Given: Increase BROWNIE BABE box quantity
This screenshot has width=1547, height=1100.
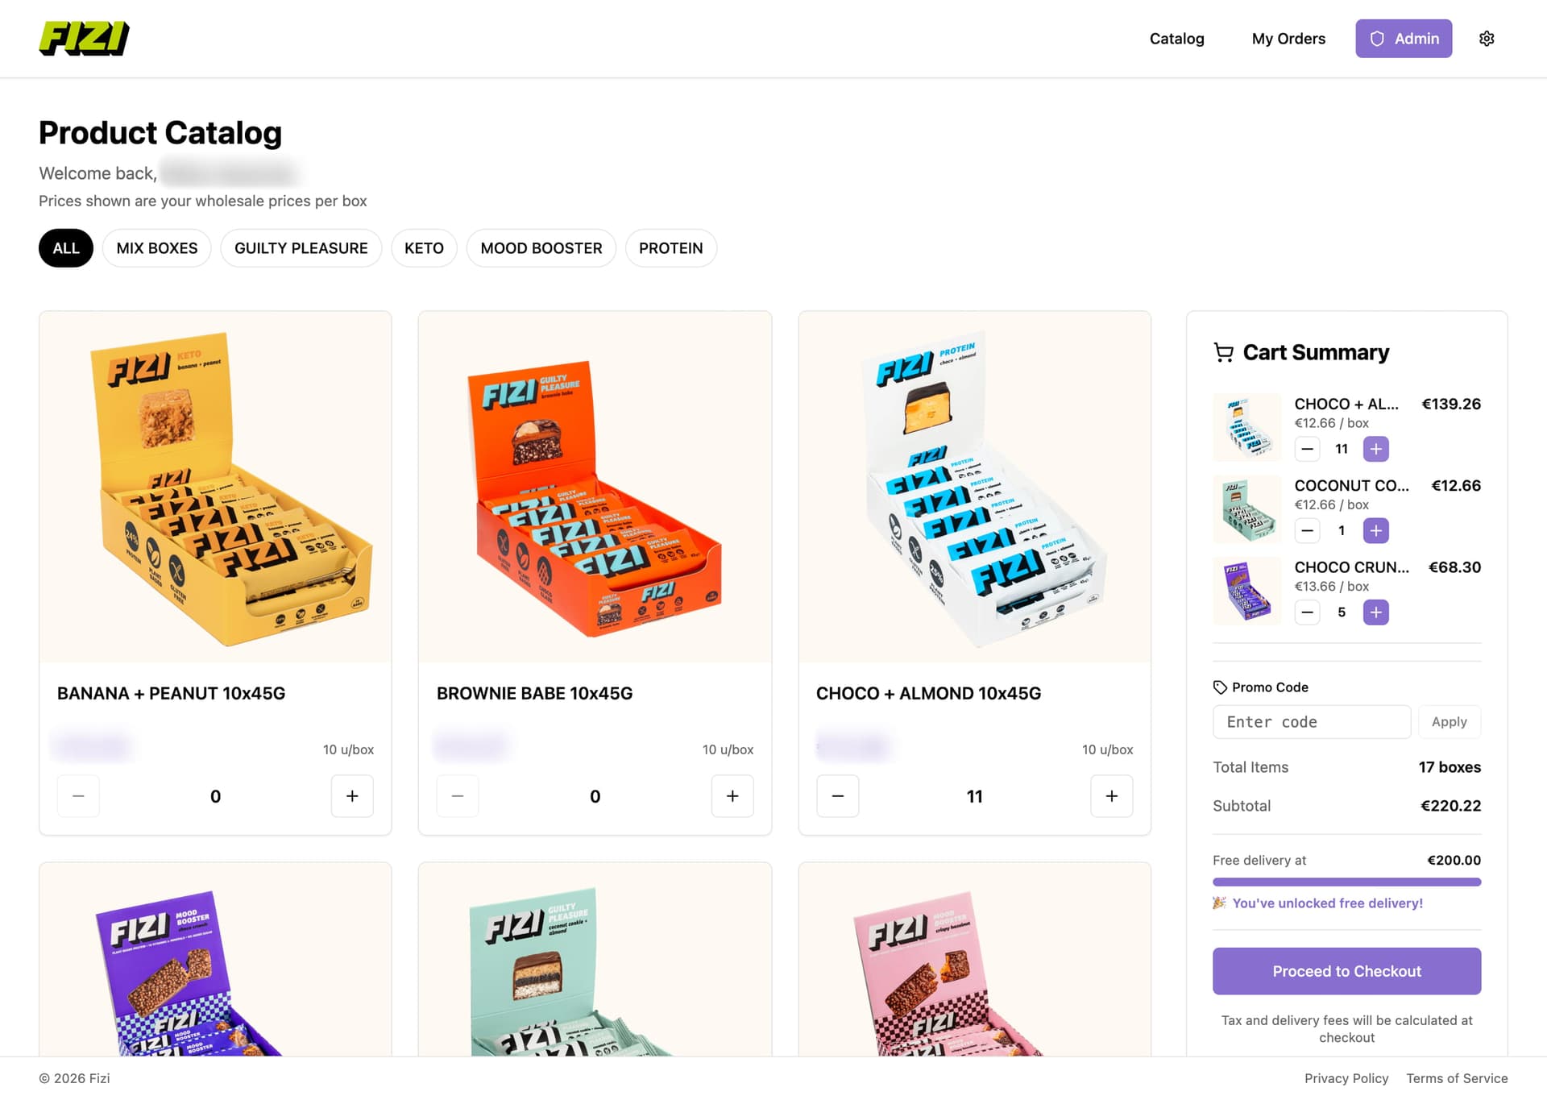Looking at the screenshot, I should pyautogui.click(x=732, y=796).
